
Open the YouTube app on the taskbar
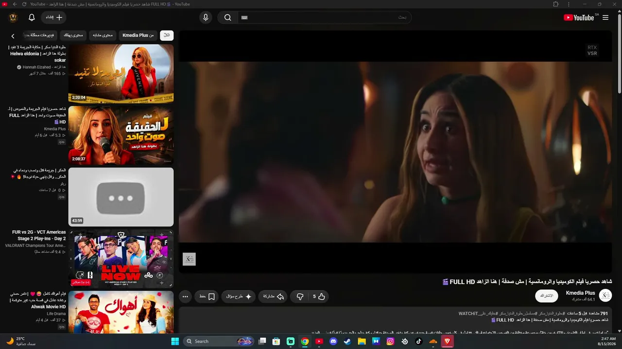click(x=319, y=341)
